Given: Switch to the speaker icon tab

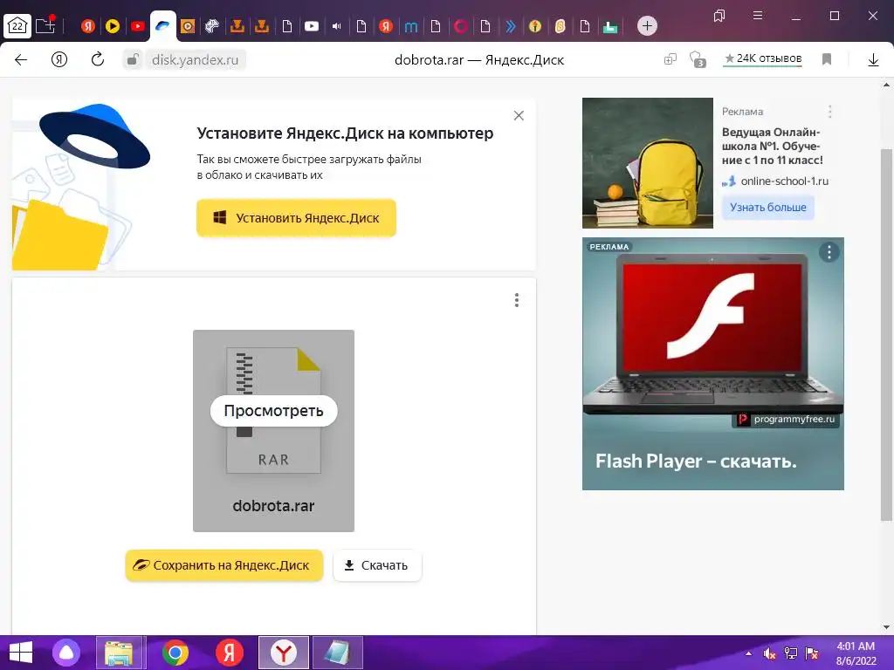Looking at the screenshot, I should click(336, 25).
